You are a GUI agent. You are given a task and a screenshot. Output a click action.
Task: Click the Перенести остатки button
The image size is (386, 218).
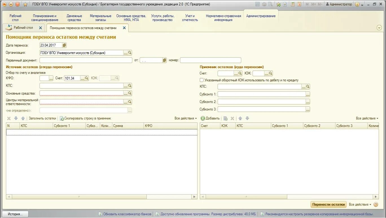[x=329, y=204]
